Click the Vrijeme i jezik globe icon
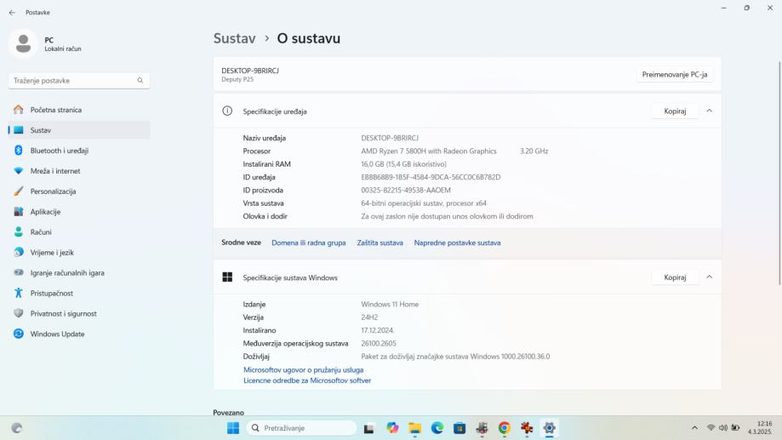Image resolution: width=782 pixels, height=440 pixels. click(19, 253)
